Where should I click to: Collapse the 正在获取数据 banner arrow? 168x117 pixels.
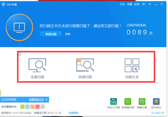tap(46, 100)
